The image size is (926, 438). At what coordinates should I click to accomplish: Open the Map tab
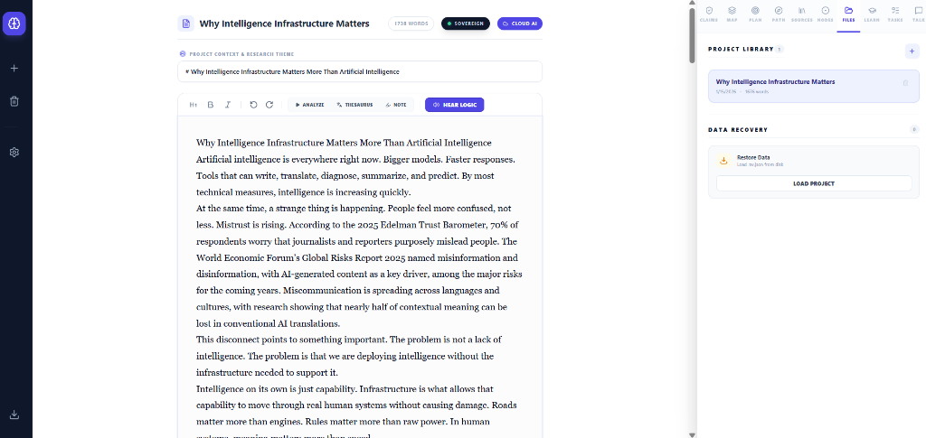pos(732,14)
